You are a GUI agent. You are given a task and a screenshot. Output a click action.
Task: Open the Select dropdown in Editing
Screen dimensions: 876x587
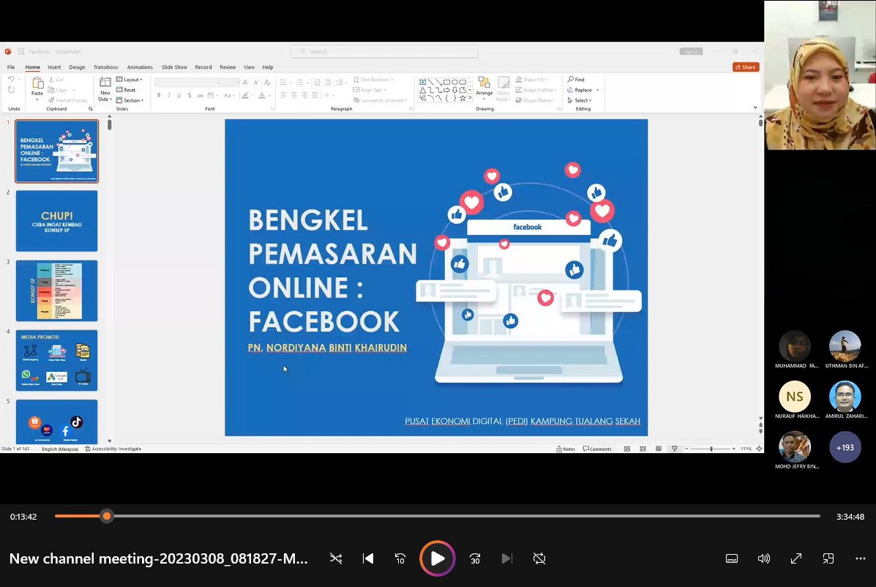point(580,100)
